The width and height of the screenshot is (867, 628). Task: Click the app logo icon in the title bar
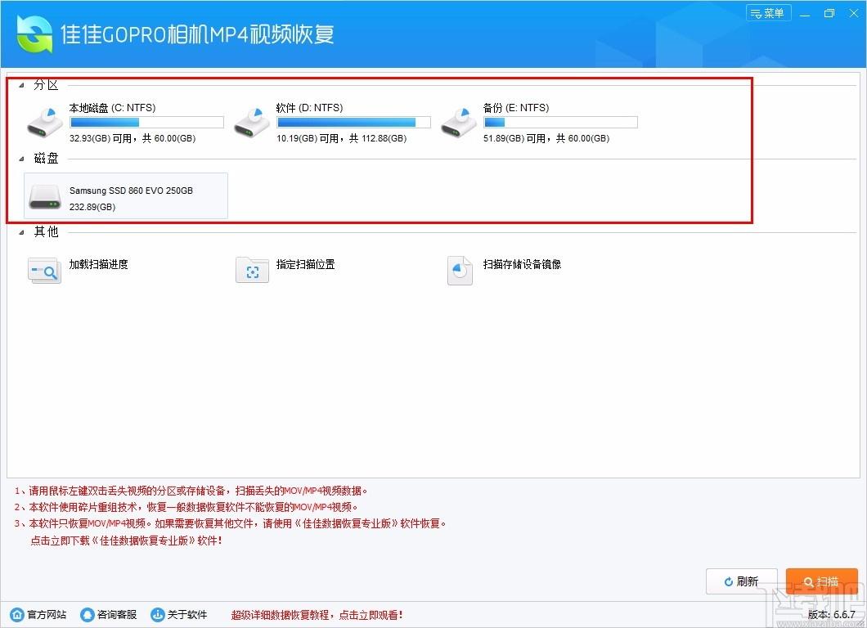click(x=34, y=34)
